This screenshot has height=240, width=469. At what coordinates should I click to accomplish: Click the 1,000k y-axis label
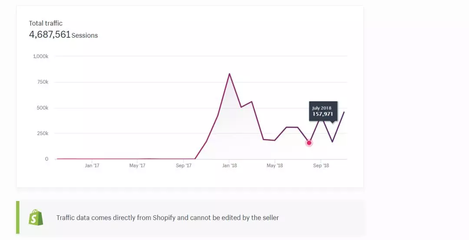pyautogui.click(x=40, y=56)
